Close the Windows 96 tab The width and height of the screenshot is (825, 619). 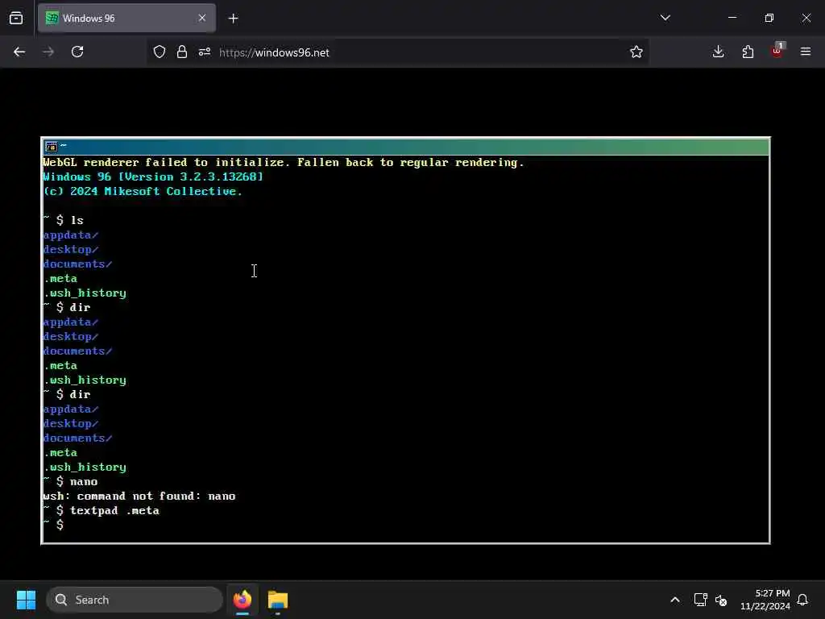click(202, 18)
